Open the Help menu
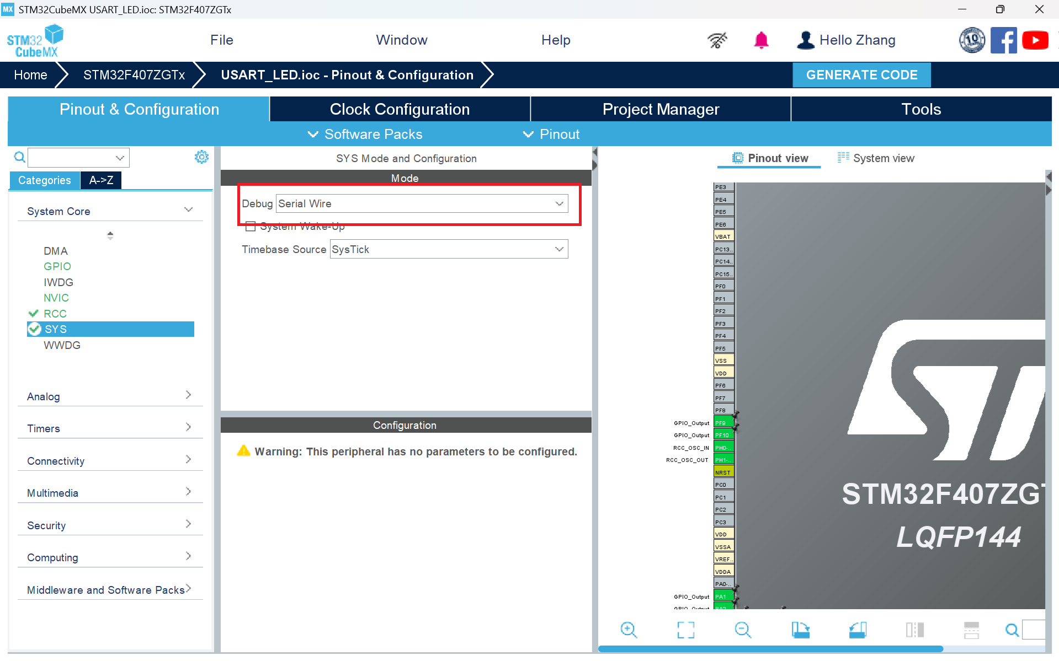The width and height of the screenshot is (1059, 661). [556, 40]
